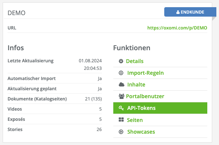Screen dimensions: 219x145
Task: Open the Import-Regeln link
Action: [x=145, y=73]
